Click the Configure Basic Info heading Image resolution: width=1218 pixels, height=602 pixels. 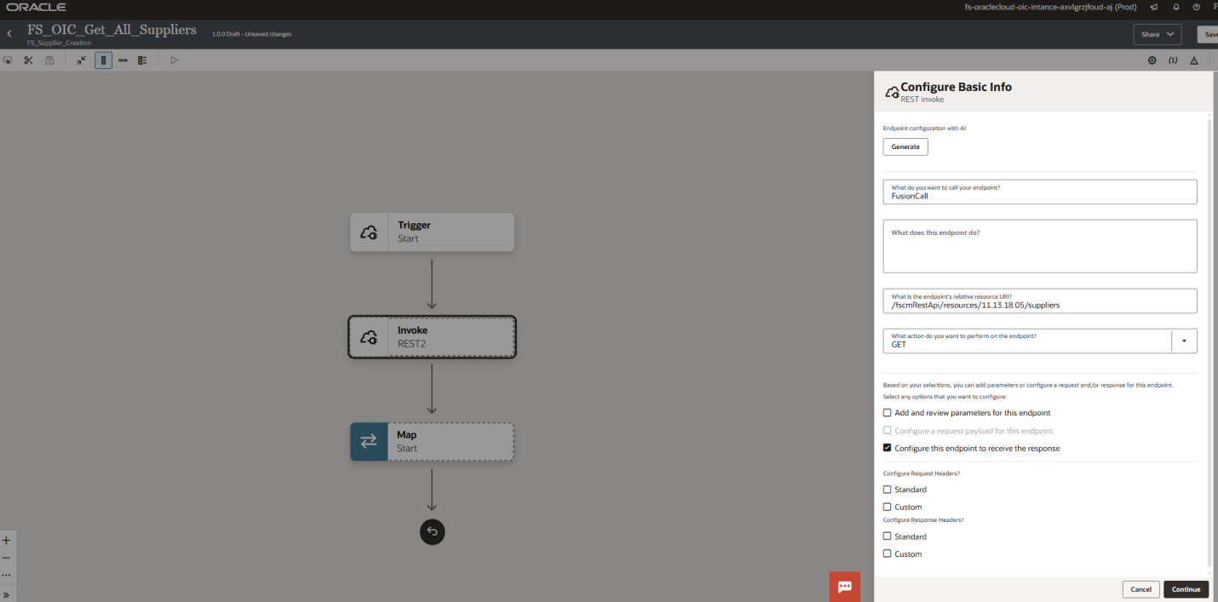(956, 87)
